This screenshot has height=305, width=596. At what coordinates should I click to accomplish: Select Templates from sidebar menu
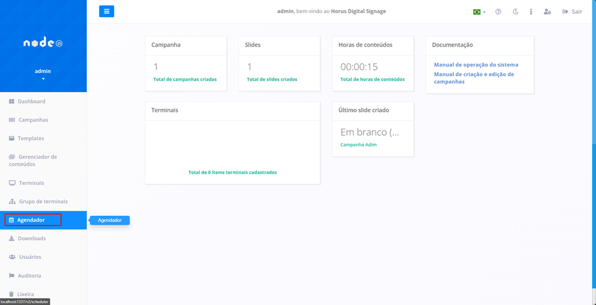pos(31,139)
